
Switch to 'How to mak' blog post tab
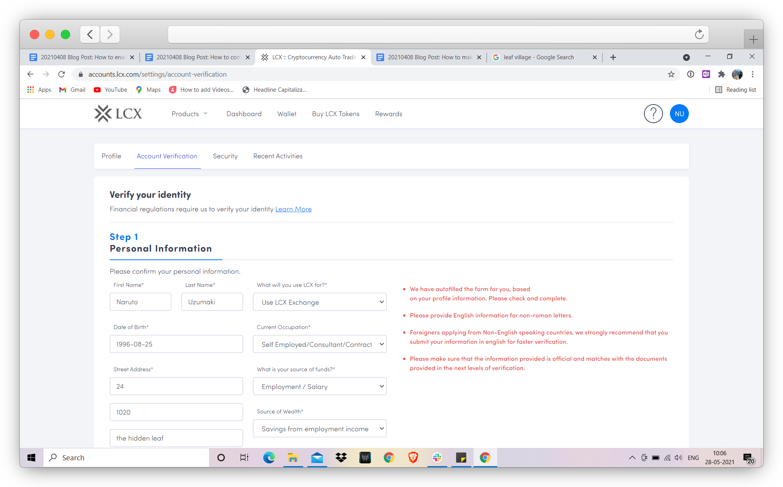(428, 57)
